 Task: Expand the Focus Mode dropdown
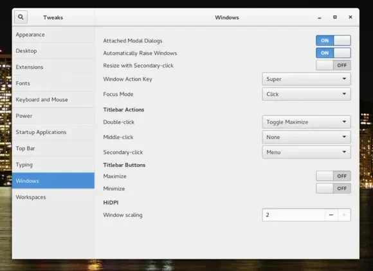(x=306, y=94)
